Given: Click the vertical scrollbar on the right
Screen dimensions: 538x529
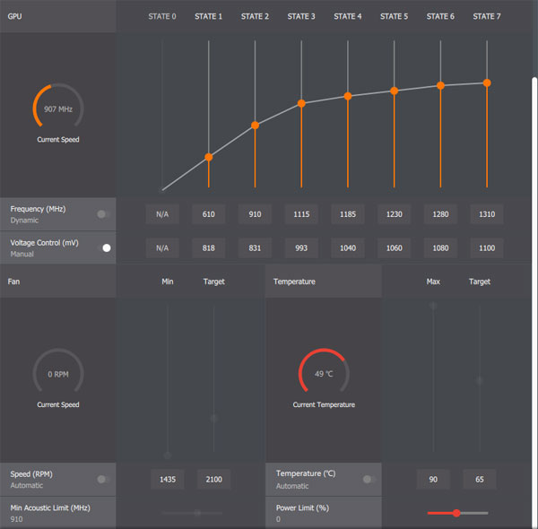Looking at the screenshot, I should [x=534, y=302].
